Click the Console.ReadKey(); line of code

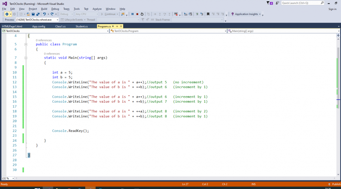pos(71,131)
